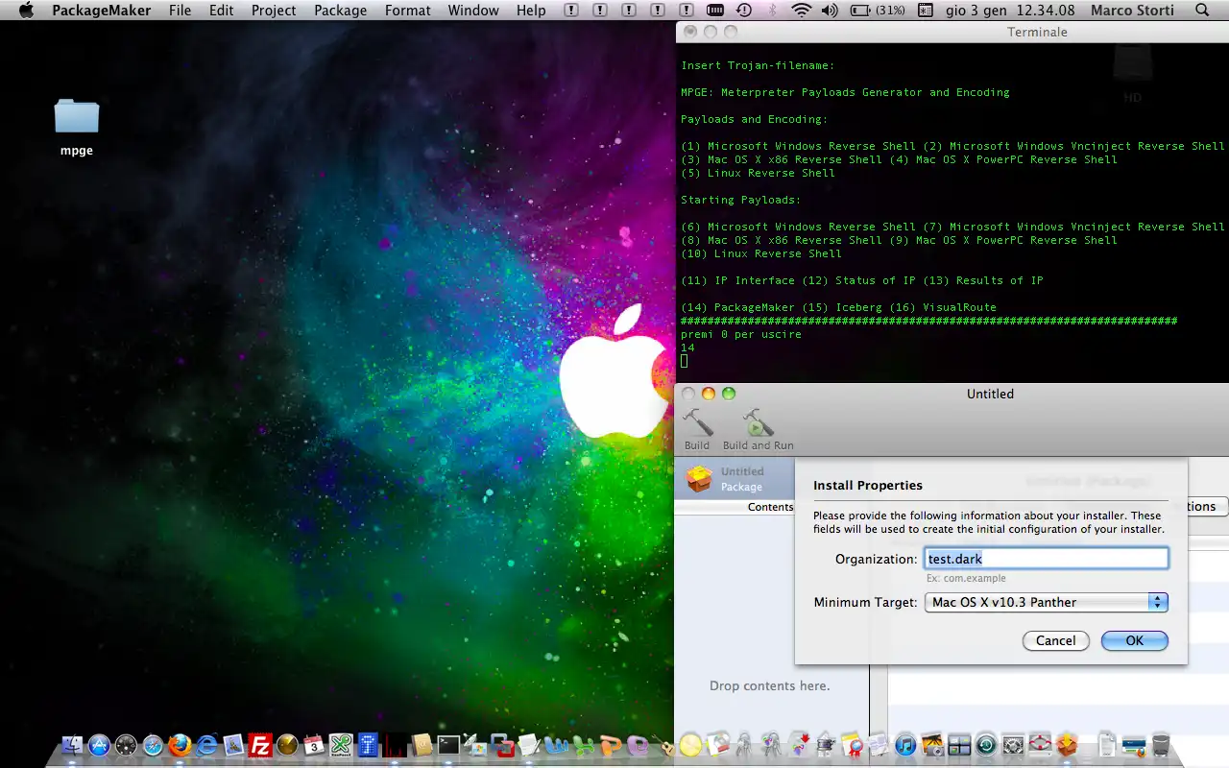Open iCal calendar icon in Dock
This screenshot has height=768, width=1229.
click(x=314, y=744)
